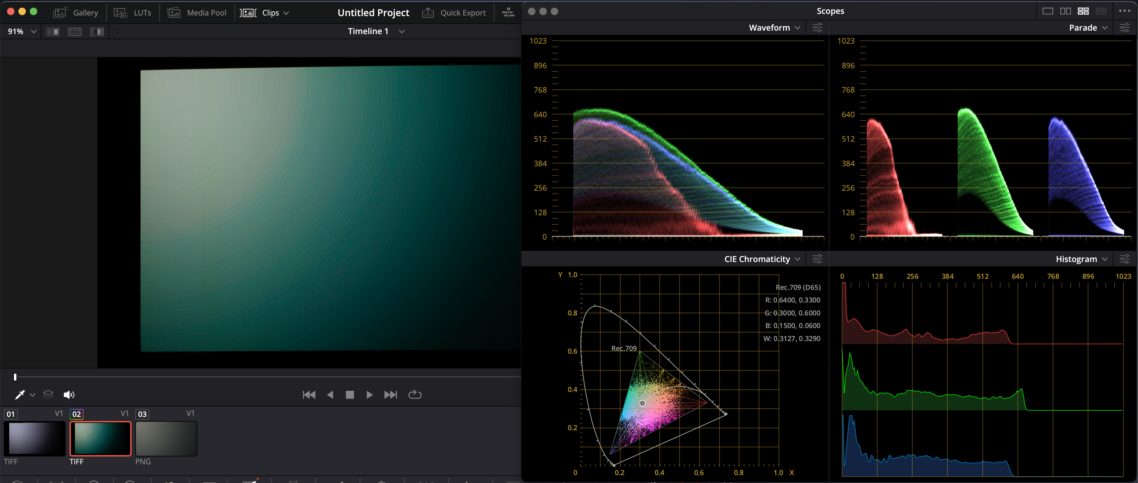Image resolution: width=1138 pixels, height=483 pixels.
Task: Select the single scope layout
Action: point(1048,11)
